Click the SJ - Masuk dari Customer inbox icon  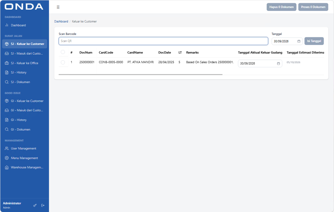click(x=7, y=54)
